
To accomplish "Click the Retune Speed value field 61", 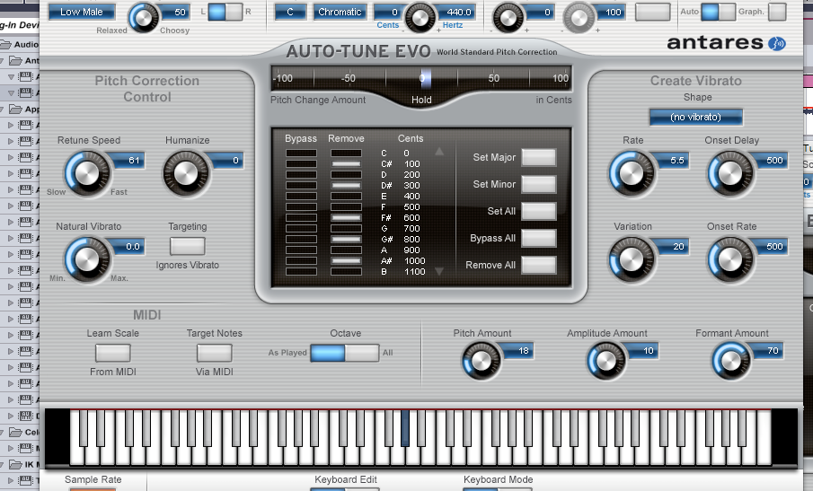I will pos(128,161).
